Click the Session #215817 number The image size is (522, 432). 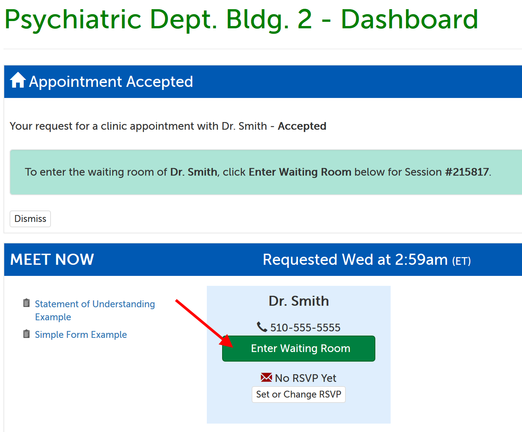coord(467,172)
